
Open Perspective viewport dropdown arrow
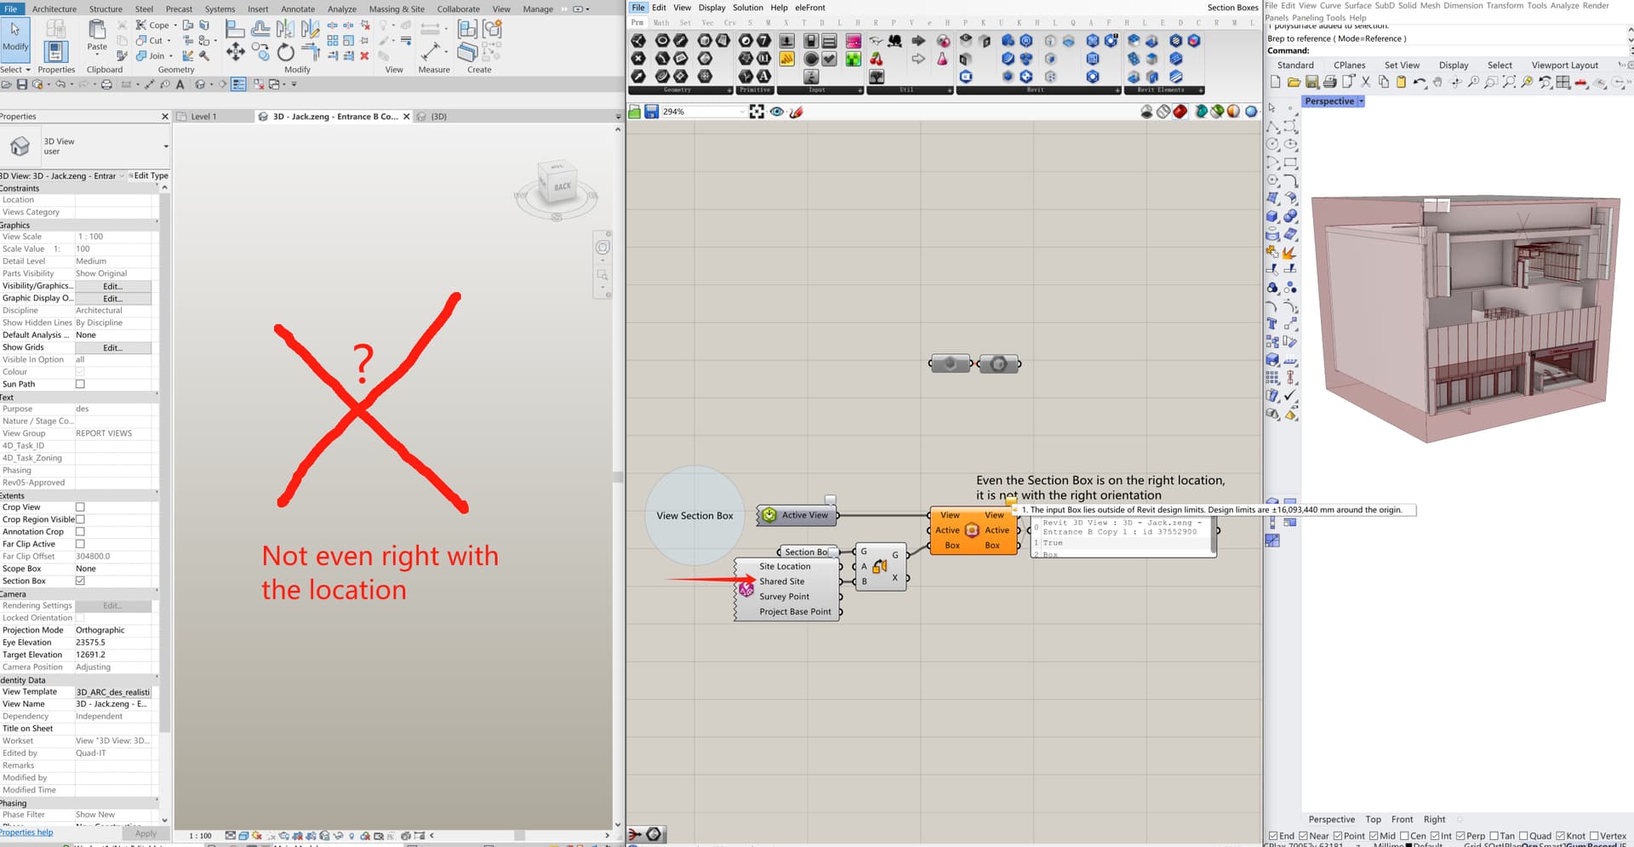coord(1361,101)
